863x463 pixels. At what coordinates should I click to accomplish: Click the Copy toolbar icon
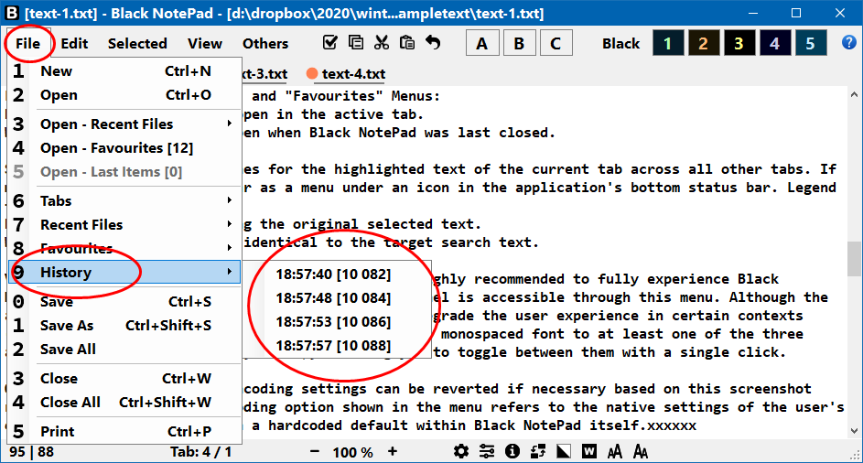click(x=356, y=42)
